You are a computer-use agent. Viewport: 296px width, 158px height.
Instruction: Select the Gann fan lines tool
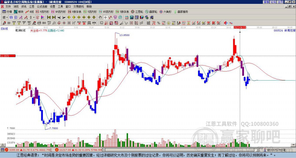106,23
